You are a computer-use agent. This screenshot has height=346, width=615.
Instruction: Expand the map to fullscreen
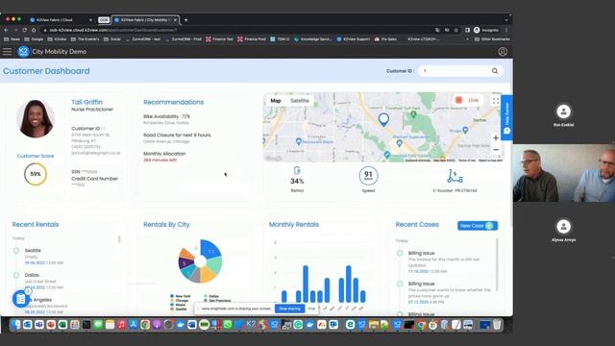(x=496, y=101)
